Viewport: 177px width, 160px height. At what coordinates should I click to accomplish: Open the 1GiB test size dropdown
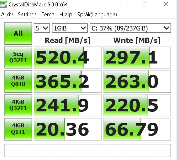click(70, 28)
